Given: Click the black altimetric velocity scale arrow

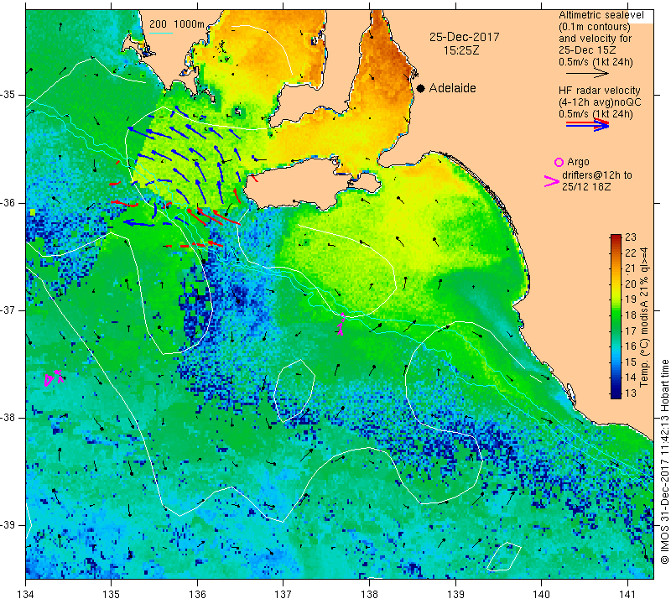Looking at the screenshot, I should 587,74.
